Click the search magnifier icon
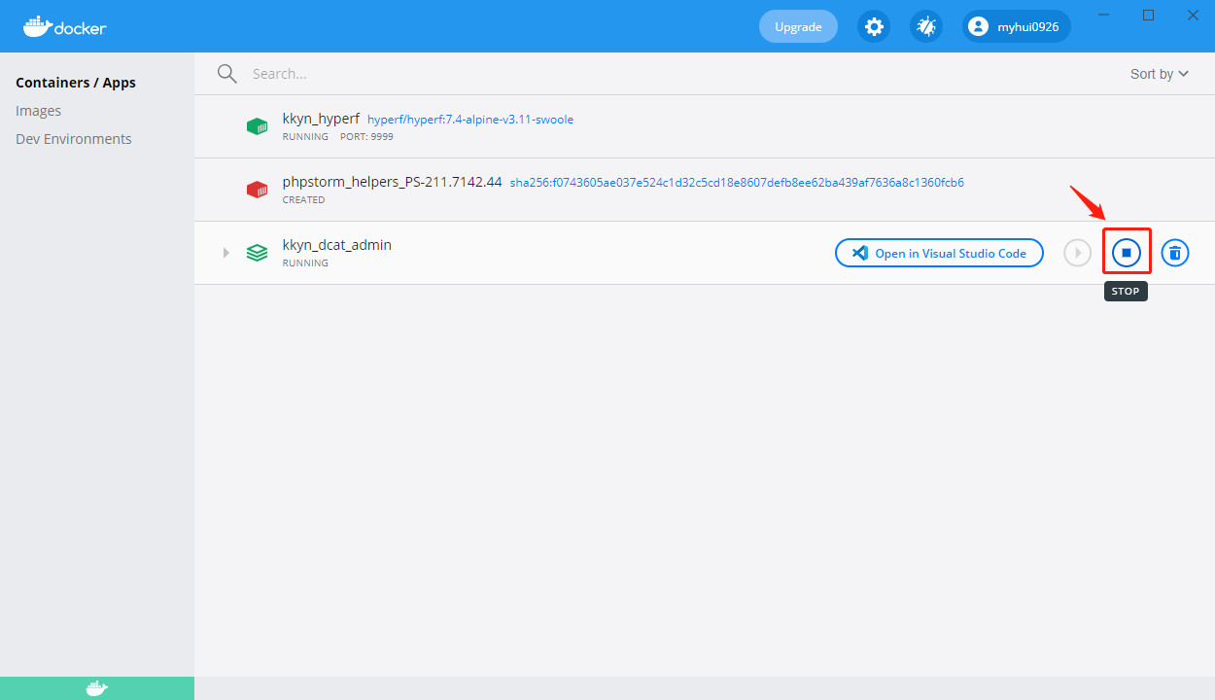1215x700 pixels. pos(226,73)
